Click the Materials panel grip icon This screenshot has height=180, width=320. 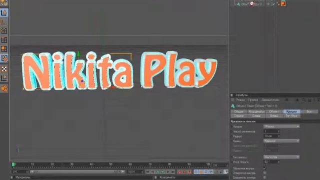[11, 177]
